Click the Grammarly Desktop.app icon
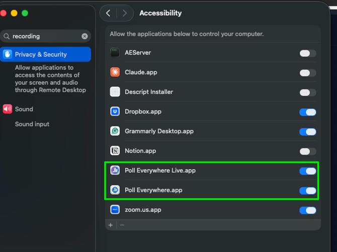 tap(115, 131)
